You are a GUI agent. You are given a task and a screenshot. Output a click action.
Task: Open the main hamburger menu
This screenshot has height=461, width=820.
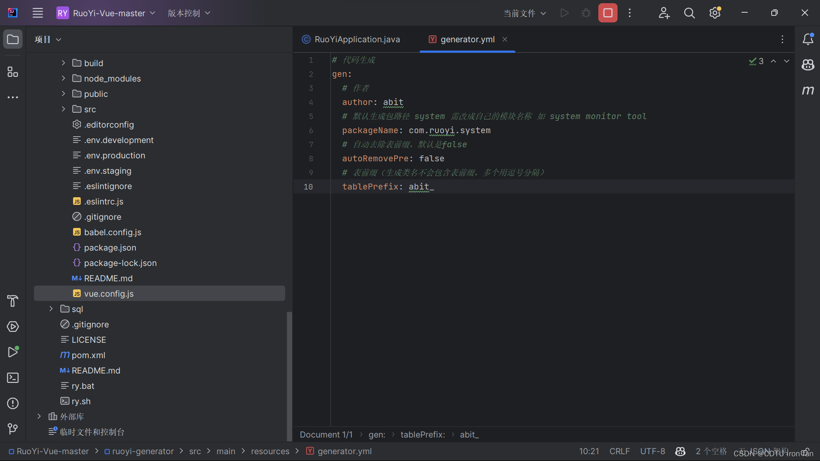[38, 13]
